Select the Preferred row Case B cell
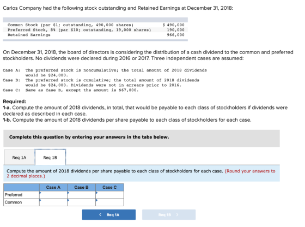 coord(82,195)
